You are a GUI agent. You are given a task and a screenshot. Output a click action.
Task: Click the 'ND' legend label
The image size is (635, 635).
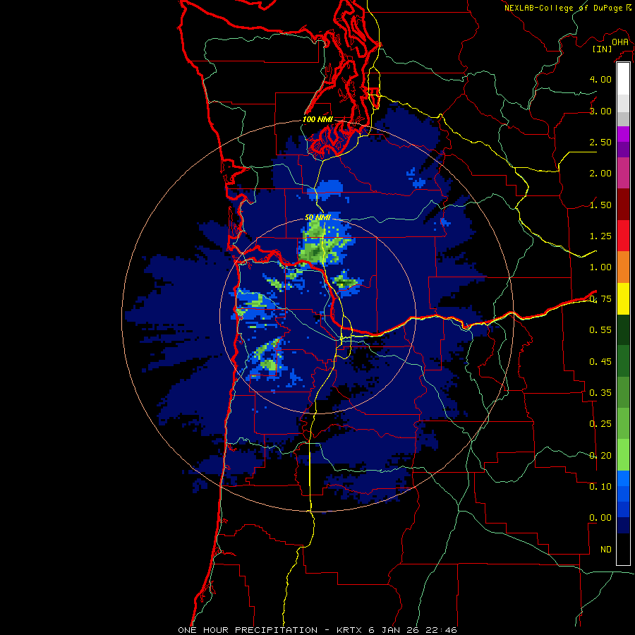pyautogui.click(x=606, y=550)
